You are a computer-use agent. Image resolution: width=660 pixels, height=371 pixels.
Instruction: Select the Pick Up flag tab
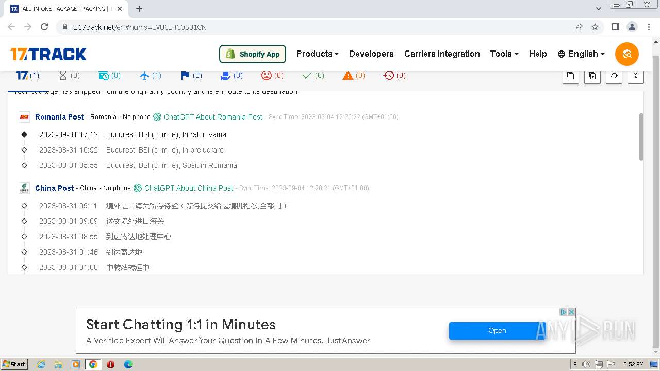(x=191, y=76)
